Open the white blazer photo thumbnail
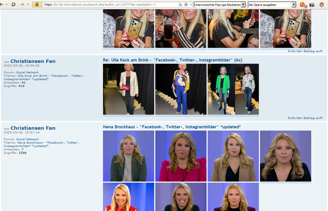 click(128, 89)
